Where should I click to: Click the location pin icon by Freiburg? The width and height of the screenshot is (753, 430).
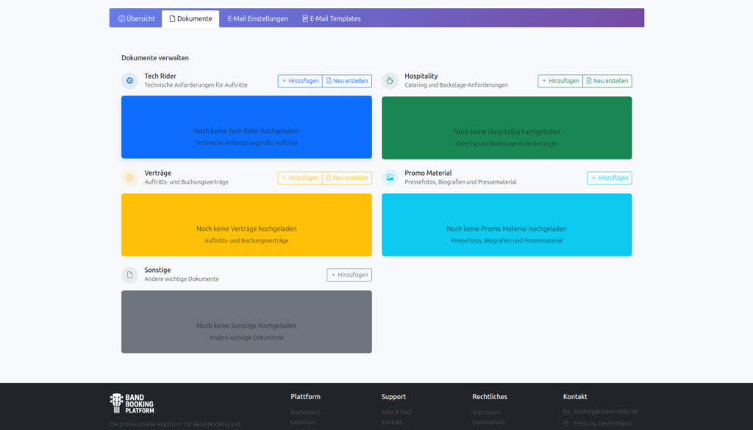[x=566, y=423]
